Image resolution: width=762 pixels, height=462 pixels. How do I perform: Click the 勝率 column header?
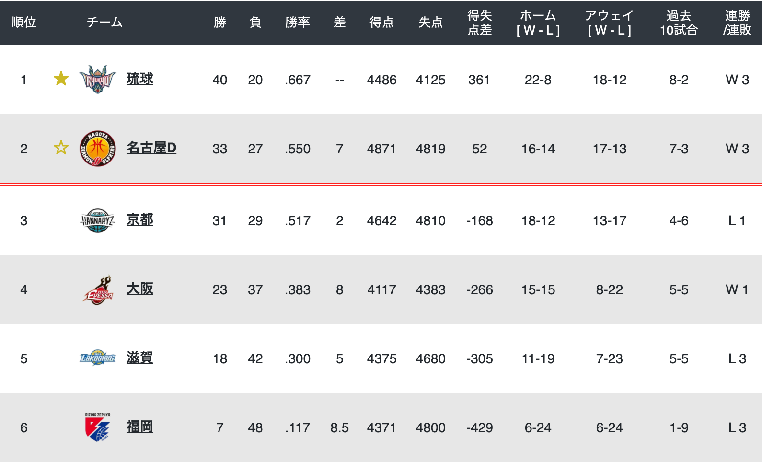coord(298,23)
